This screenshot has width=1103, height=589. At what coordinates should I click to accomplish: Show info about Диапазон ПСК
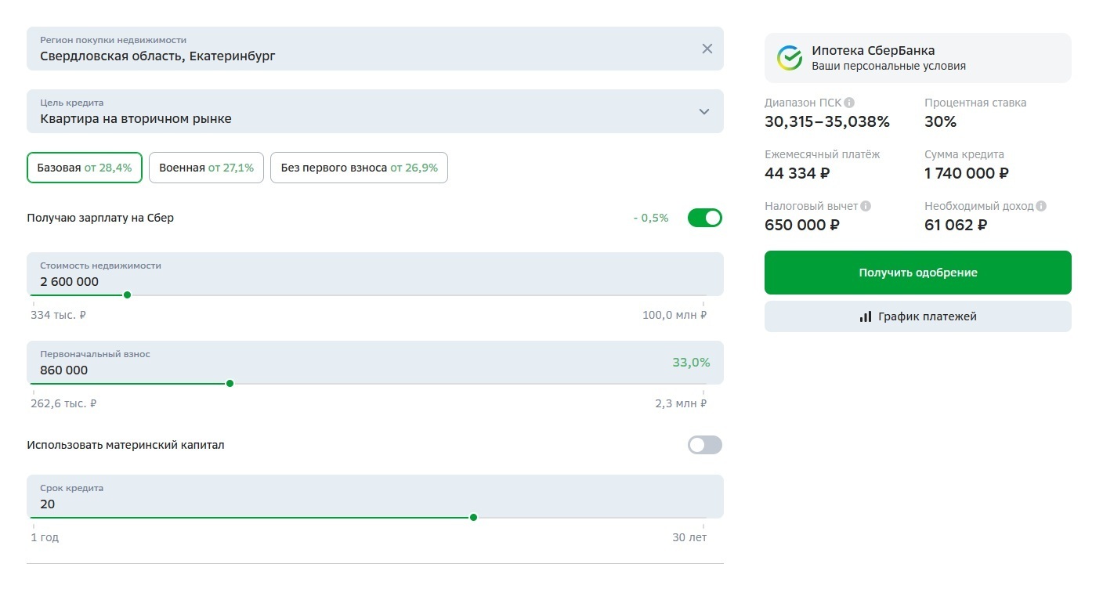pos(850,103)
